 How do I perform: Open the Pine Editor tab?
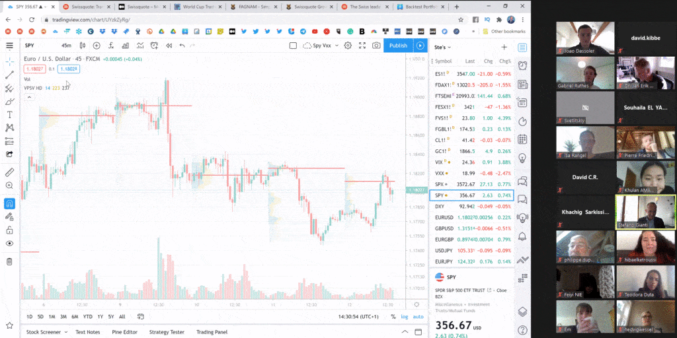point(124,332)
